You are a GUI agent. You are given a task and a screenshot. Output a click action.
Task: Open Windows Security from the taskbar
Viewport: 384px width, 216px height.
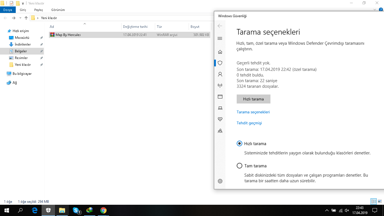[48, 210]
